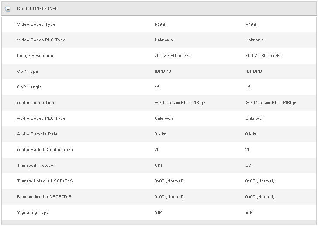This screenshot has height=226, width=318.
Task: Click the GoP Length label
Action: pos(29,87)
